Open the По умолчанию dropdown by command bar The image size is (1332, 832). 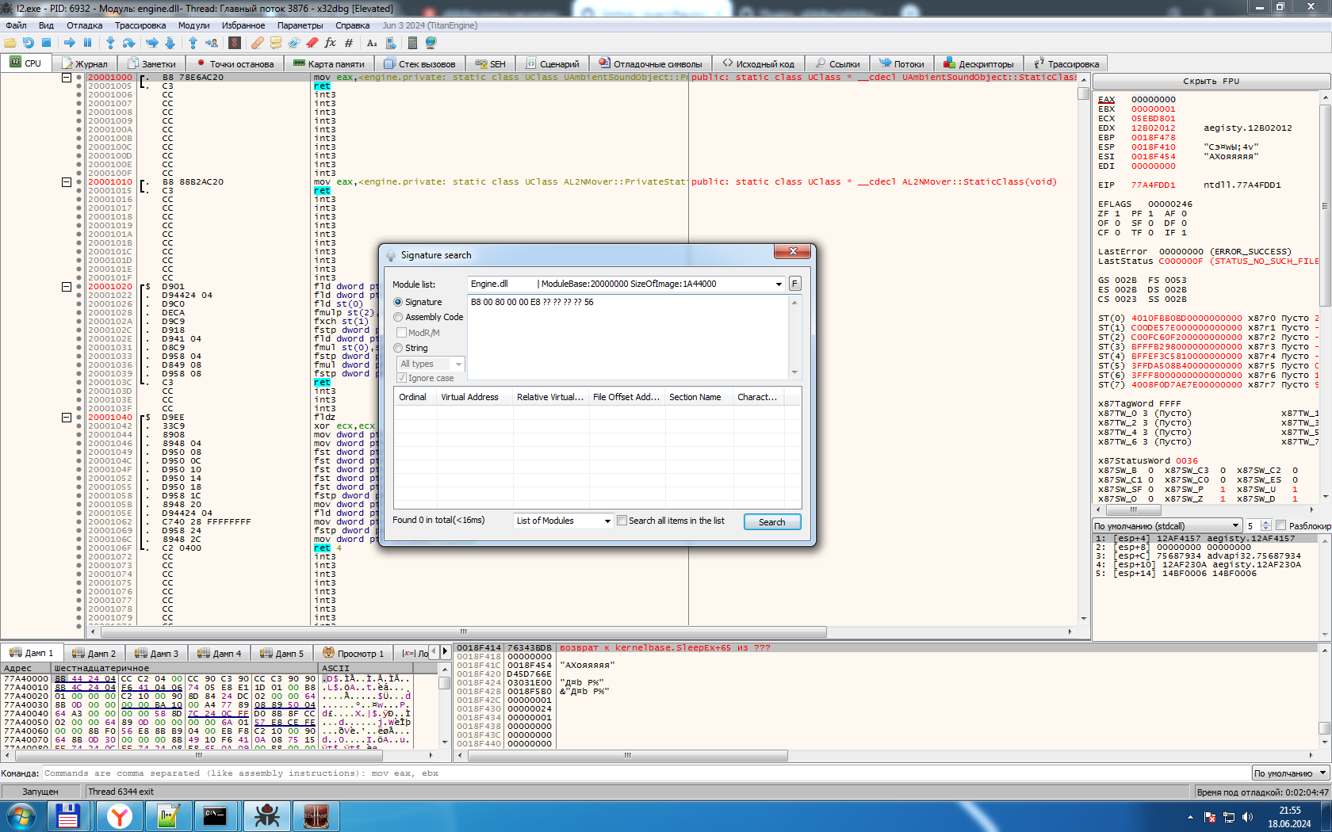(1290, 773)
